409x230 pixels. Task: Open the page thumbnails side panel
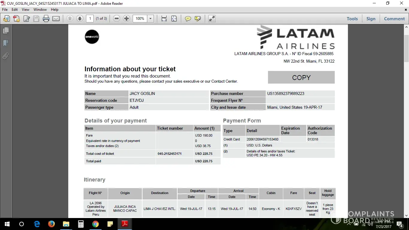[6, 31]
